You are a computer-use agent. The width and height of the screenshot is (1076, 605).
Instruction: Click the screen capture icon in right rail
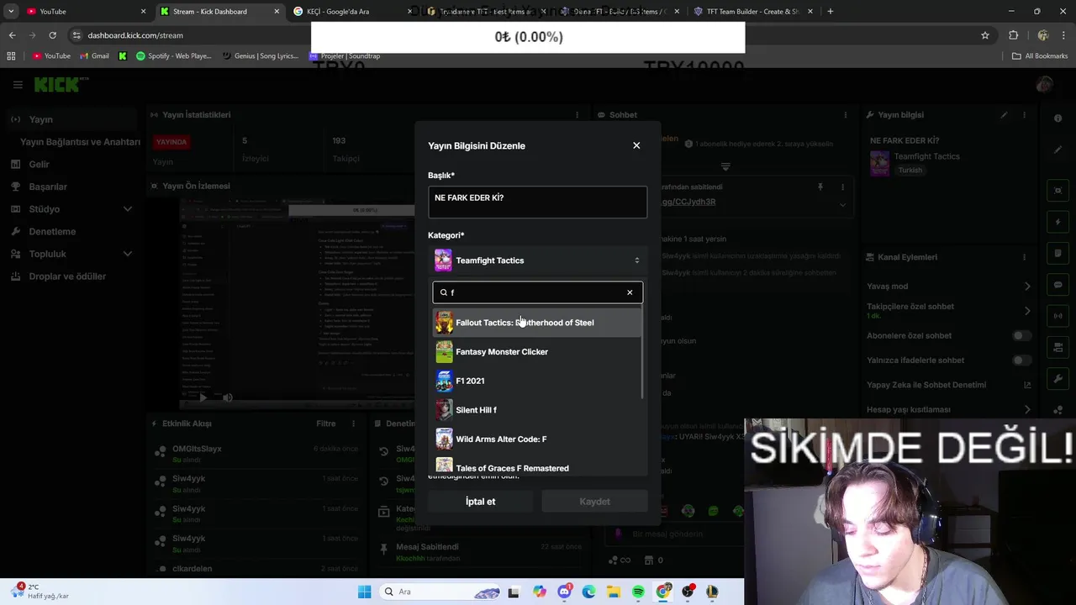(x=1058, y=191)
